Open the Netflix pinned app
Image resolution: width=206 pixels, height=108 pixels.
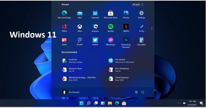(126, 28)
